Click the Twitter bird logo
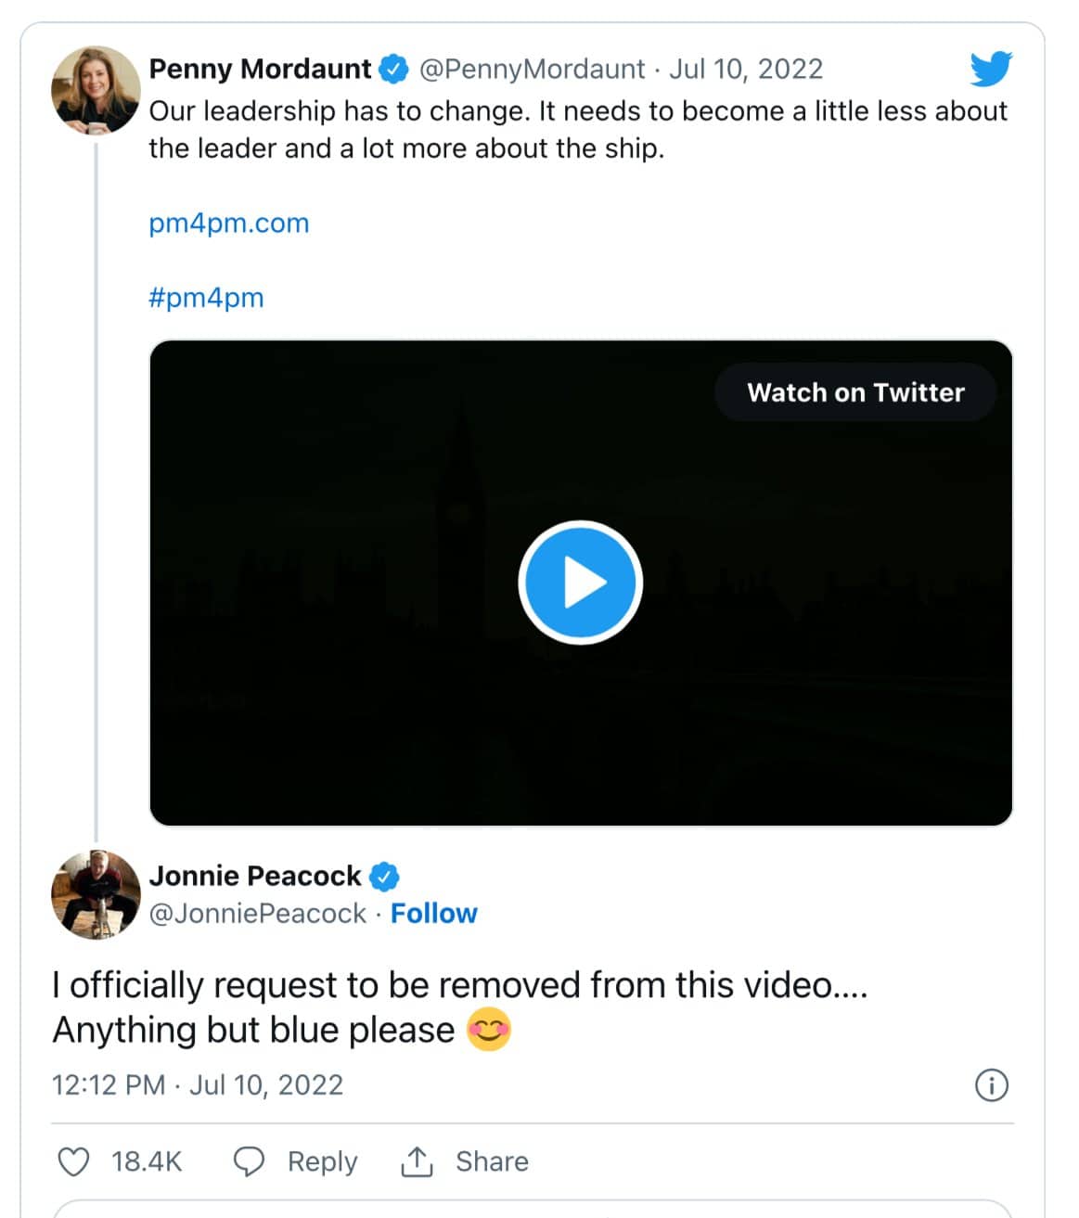 pyautogui.click(x=991, y=67)
